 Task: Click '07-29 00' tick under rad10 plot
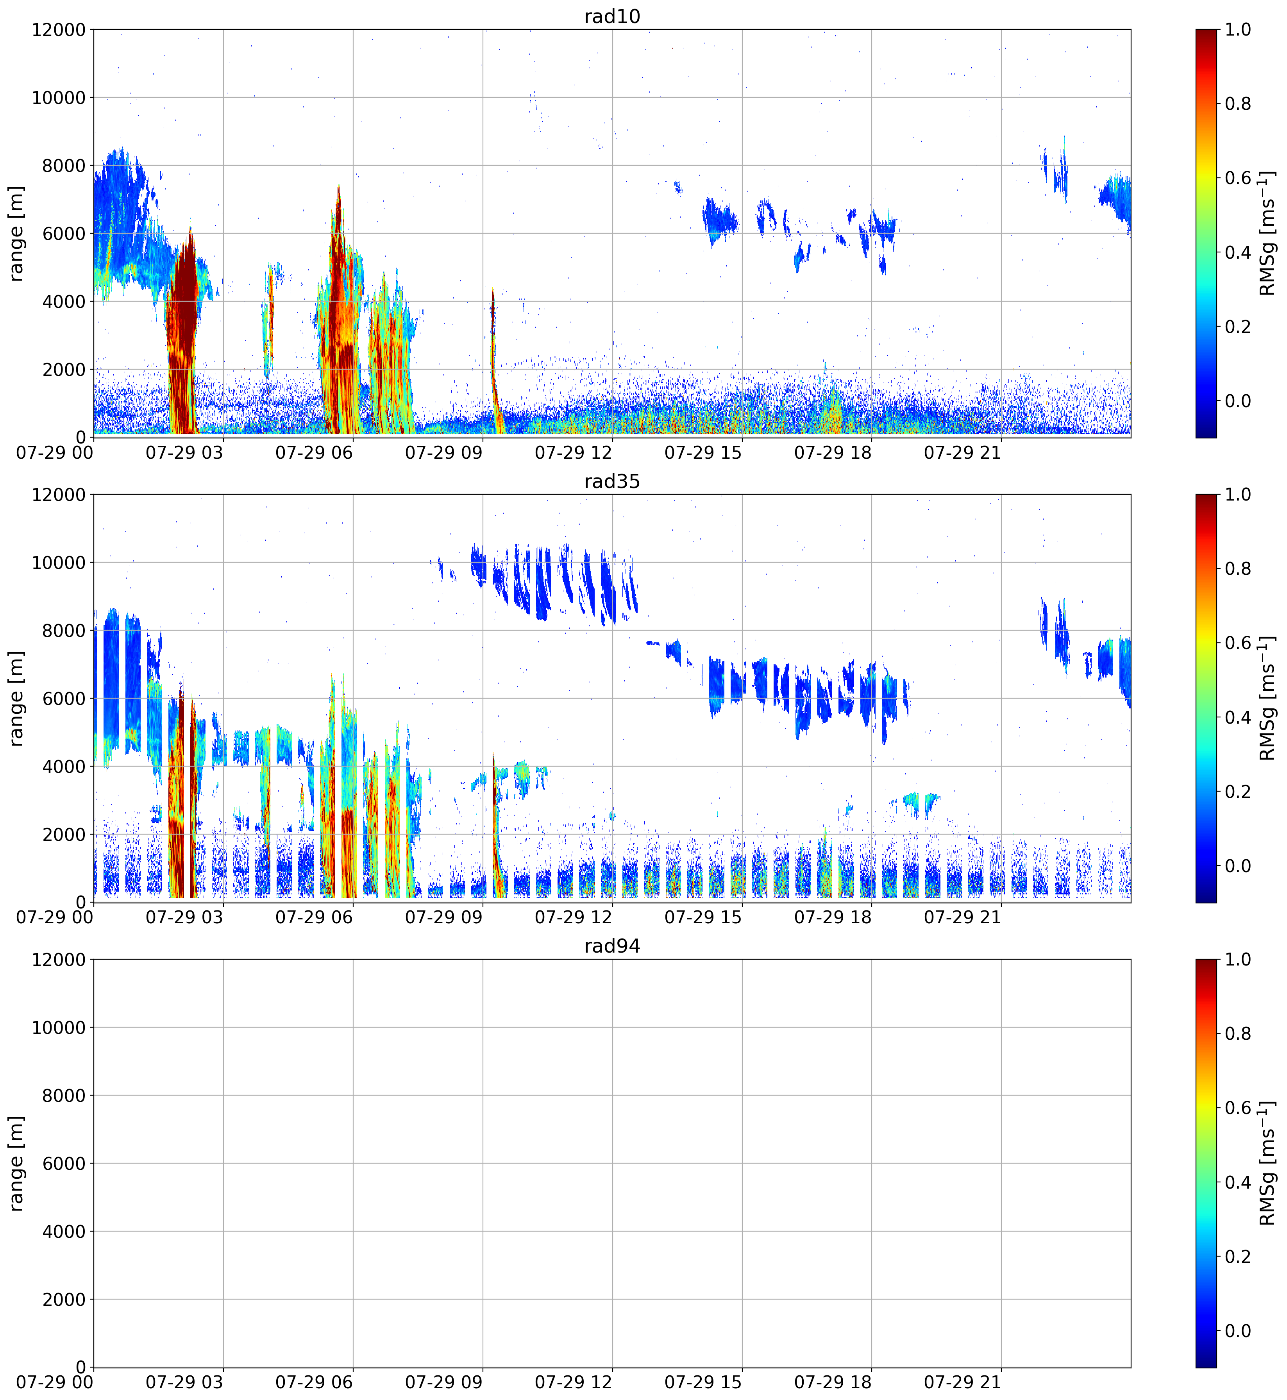point(55,453)
